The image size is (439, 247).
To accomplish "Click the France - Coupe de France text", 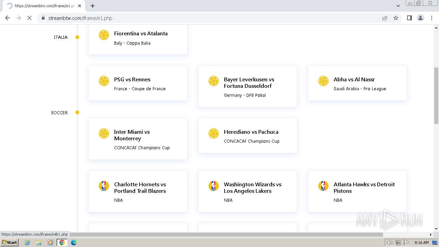I will pos(140,89).
